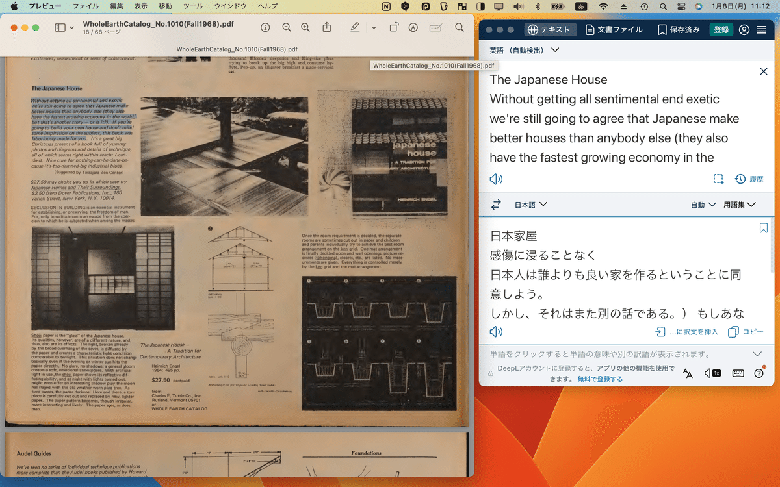This screenshot has height=487, width=780.
Task: Zoom in the PDF in Preview
Action: pos(305,28)
